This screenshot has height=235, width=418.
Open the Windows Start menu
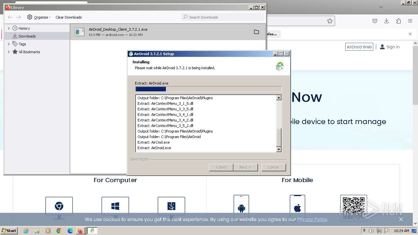pyautogui.click(x=9, y=231)
